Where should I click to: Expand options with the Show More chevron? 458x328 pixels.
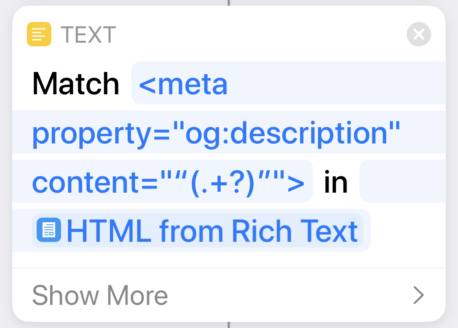pos(419,295)
